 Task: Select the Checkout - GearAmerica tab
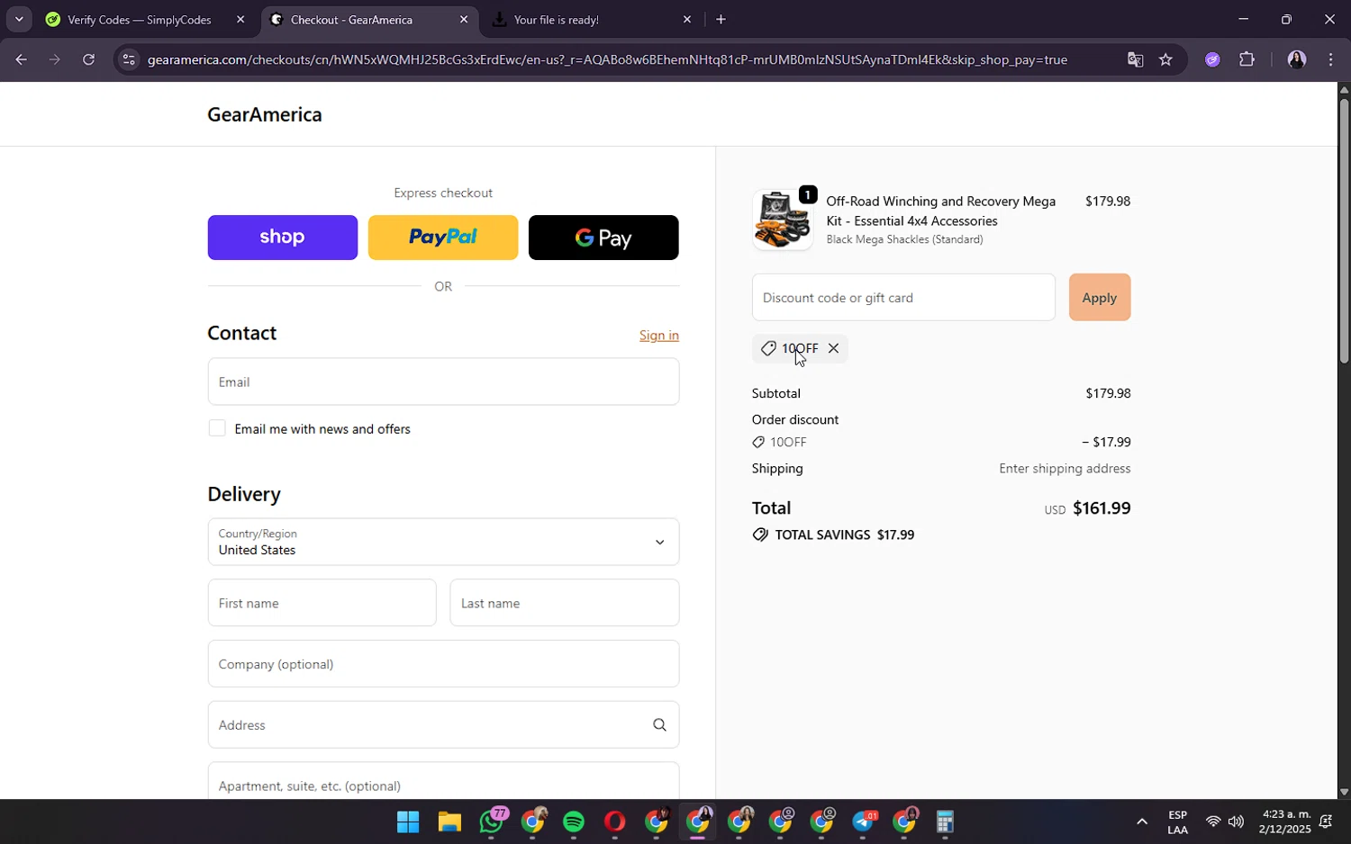[351, 19]
